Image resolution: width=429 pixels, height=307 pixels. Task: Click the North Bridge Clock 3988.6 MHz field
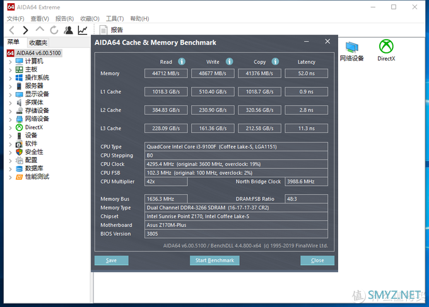[306, 182]
